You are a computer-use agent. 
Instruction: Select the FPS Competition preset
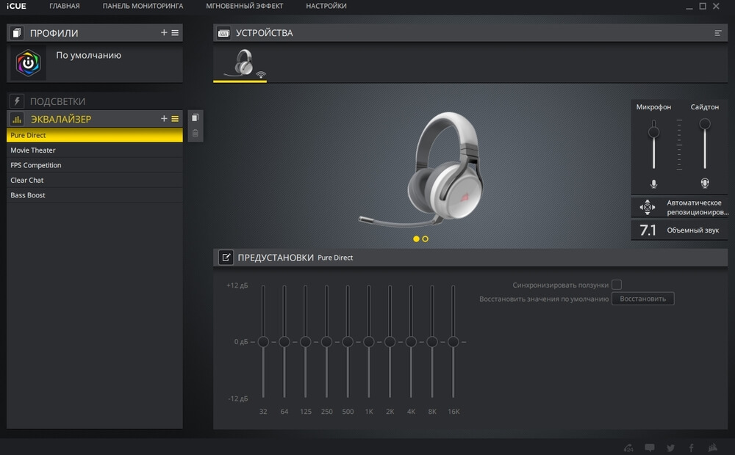tap(95, 165)
